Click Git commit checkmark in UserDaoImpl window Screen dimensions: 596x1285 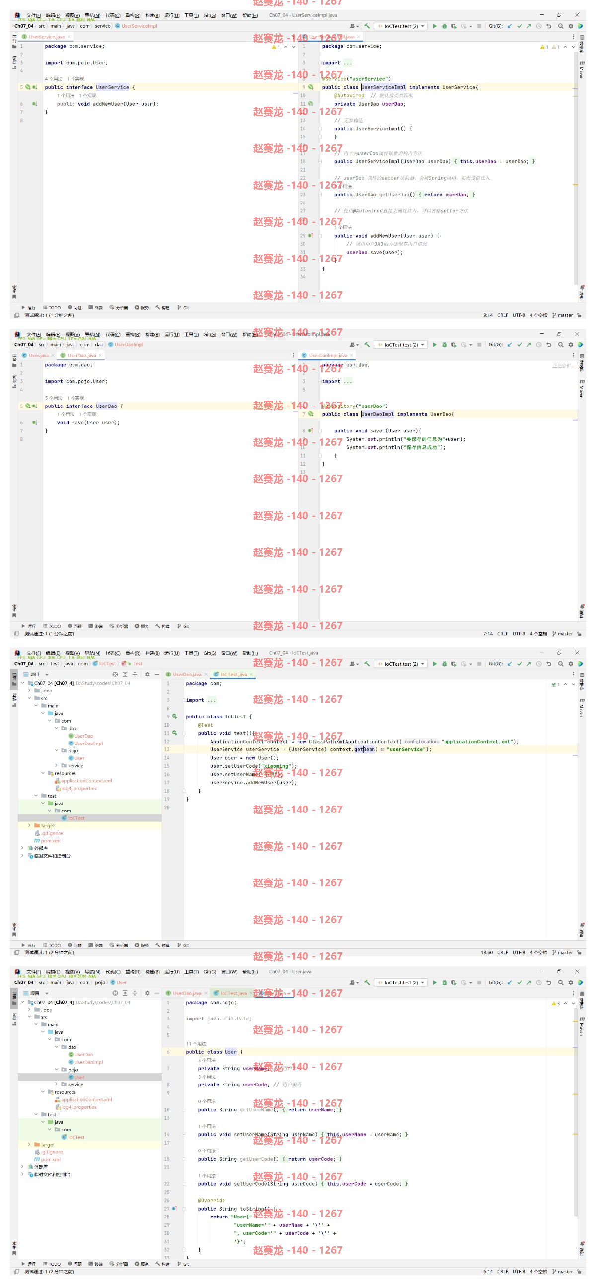click(519, 344)
